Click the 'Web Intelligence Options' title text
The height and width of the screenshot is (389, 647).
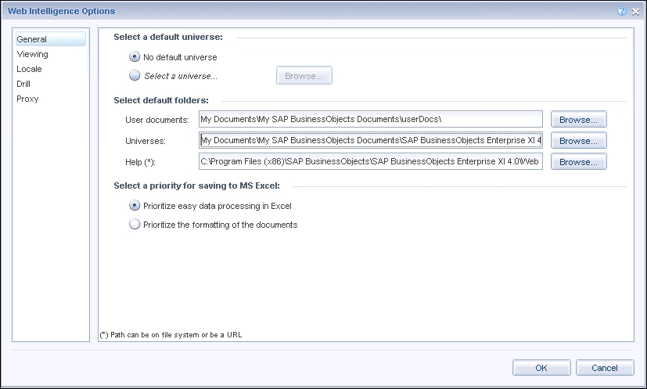click(62, 11)
